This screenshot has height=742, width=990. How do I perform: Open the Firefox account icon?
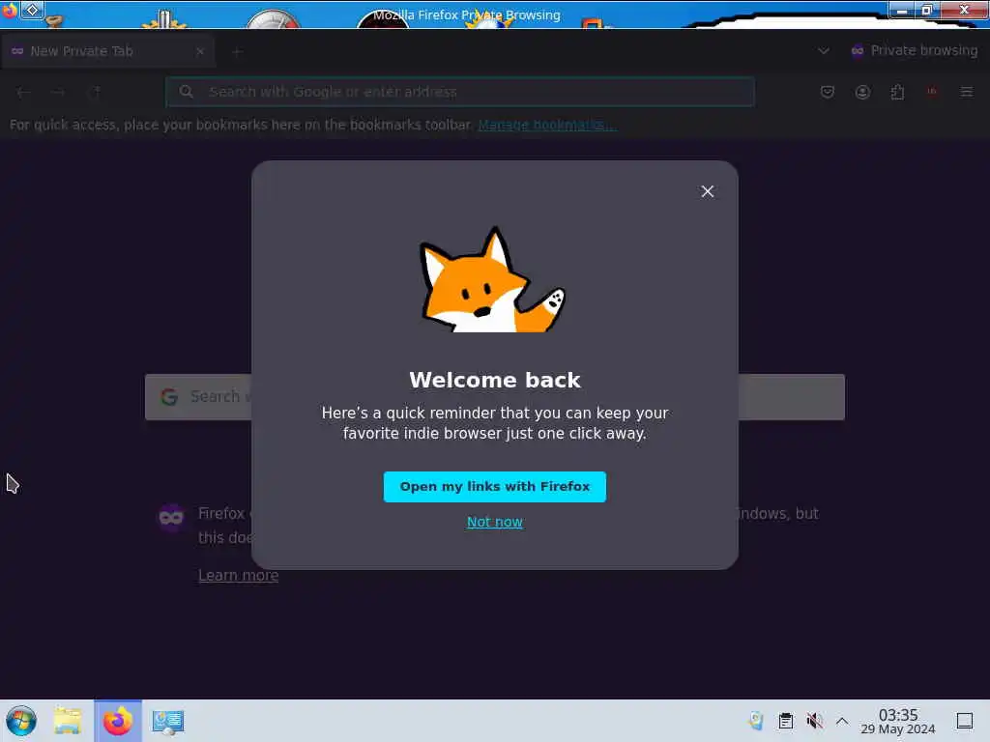[862, 92]
